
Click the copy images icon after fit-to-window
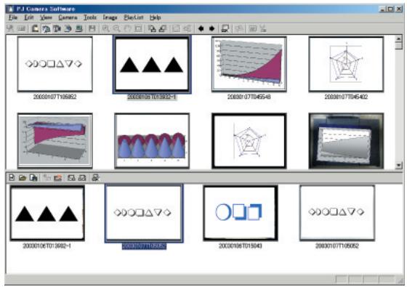point(152,28)
